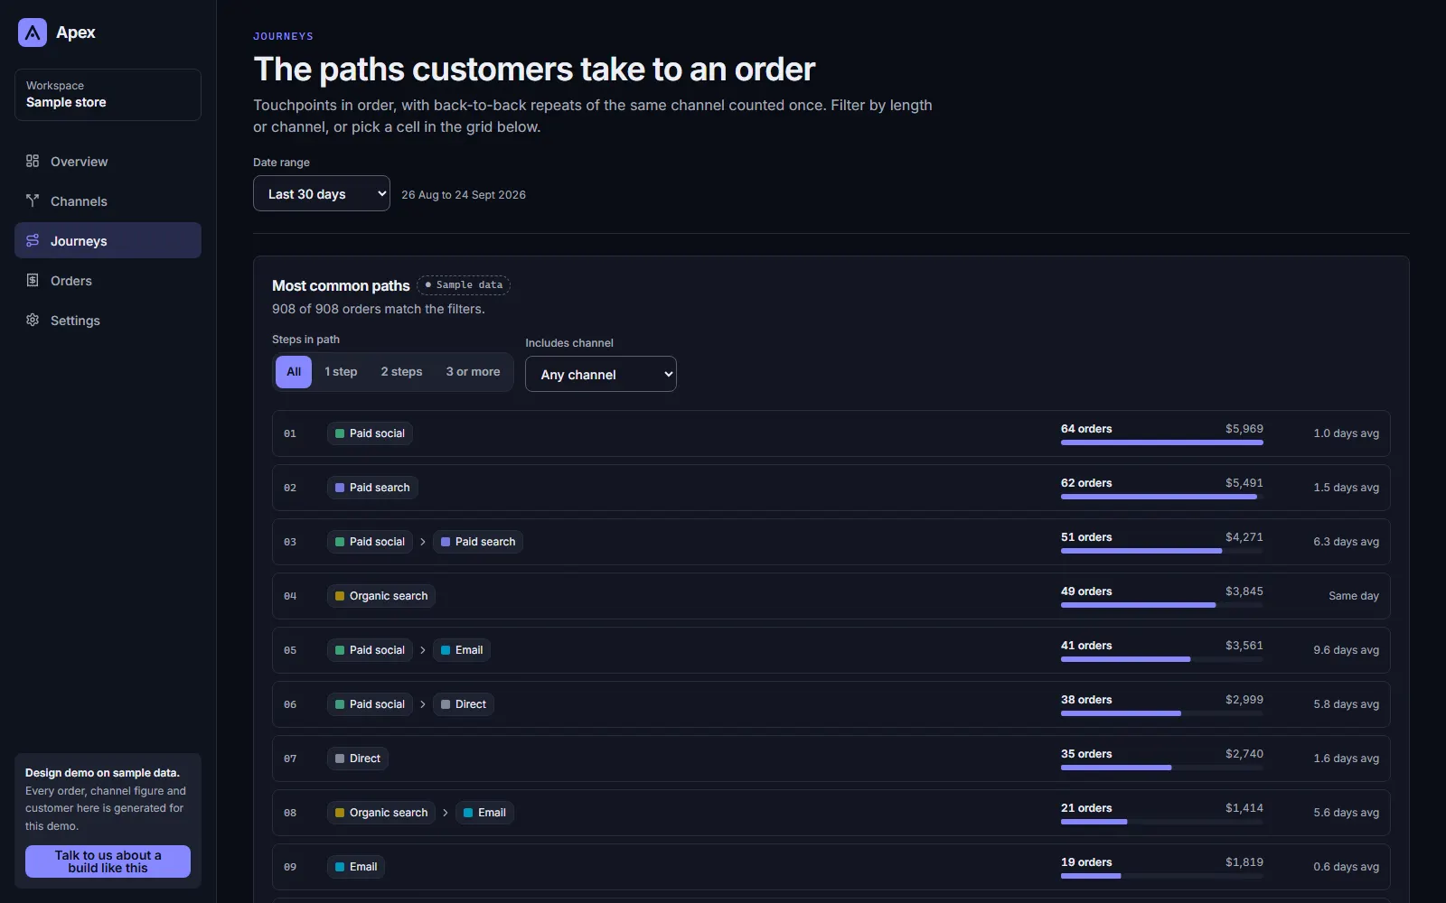Click Talk to us about a build like this

(x=108, y=861)
